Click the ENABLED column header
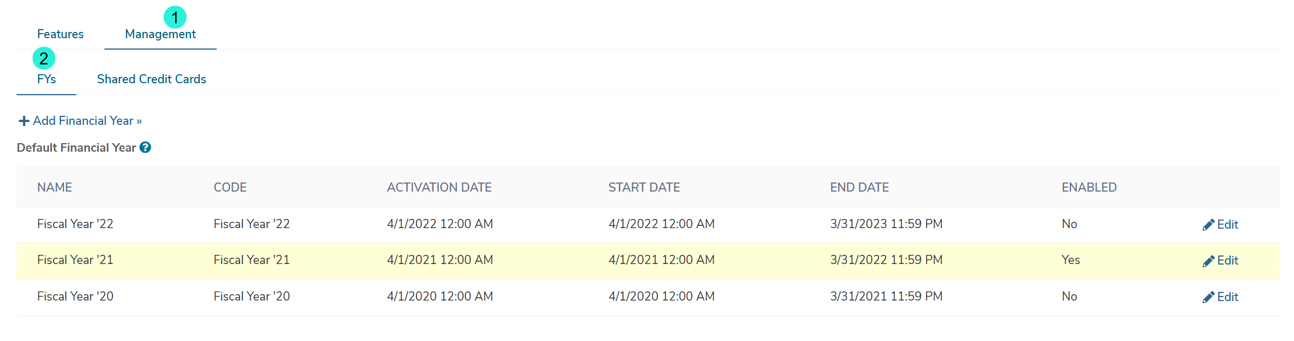The width and height of the screenshot is (1294, 341). point(1089,188)
